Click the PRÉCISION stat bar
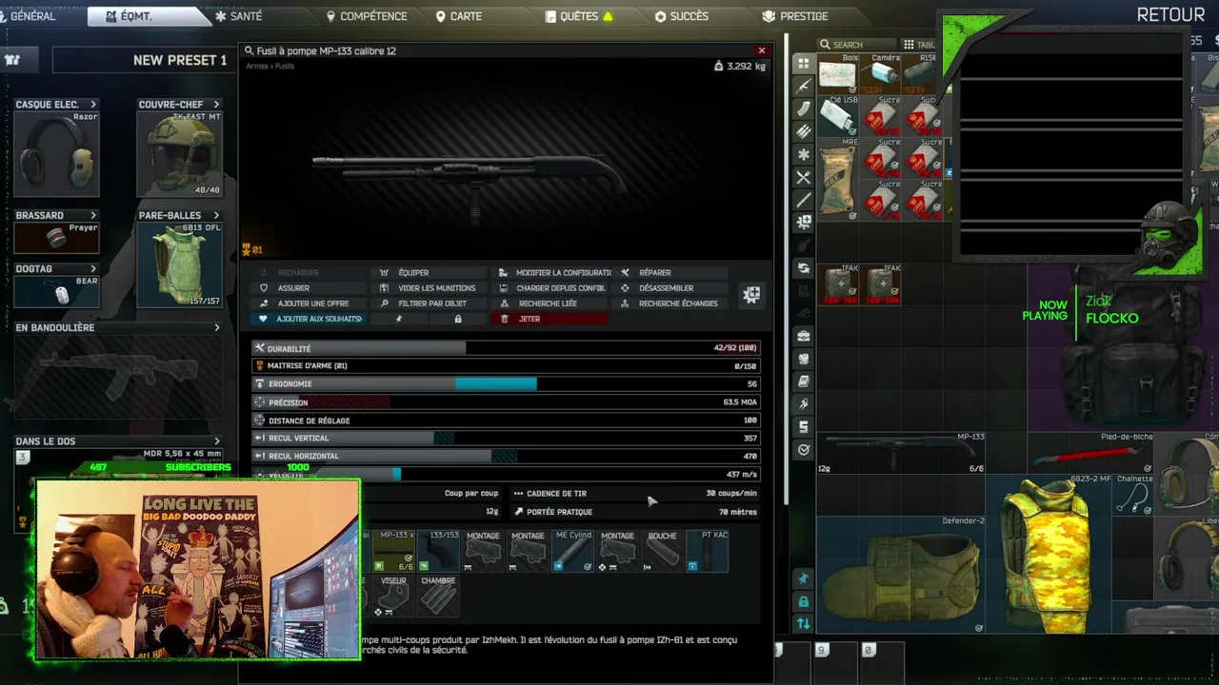The height and width of the screenshot is (685, 1219). [x=506, y=402]
